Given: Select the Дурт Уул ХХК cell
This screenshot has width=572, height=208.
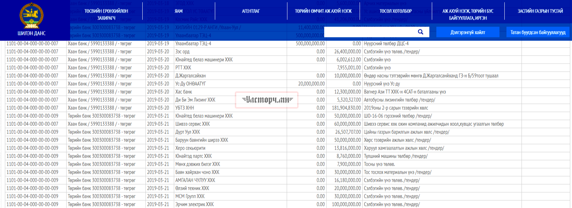Looking at the screenshot, I should point(188,132).
